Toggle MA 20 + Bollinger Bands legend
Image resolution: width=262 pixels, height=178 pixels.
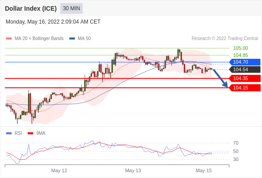(35, 39)
